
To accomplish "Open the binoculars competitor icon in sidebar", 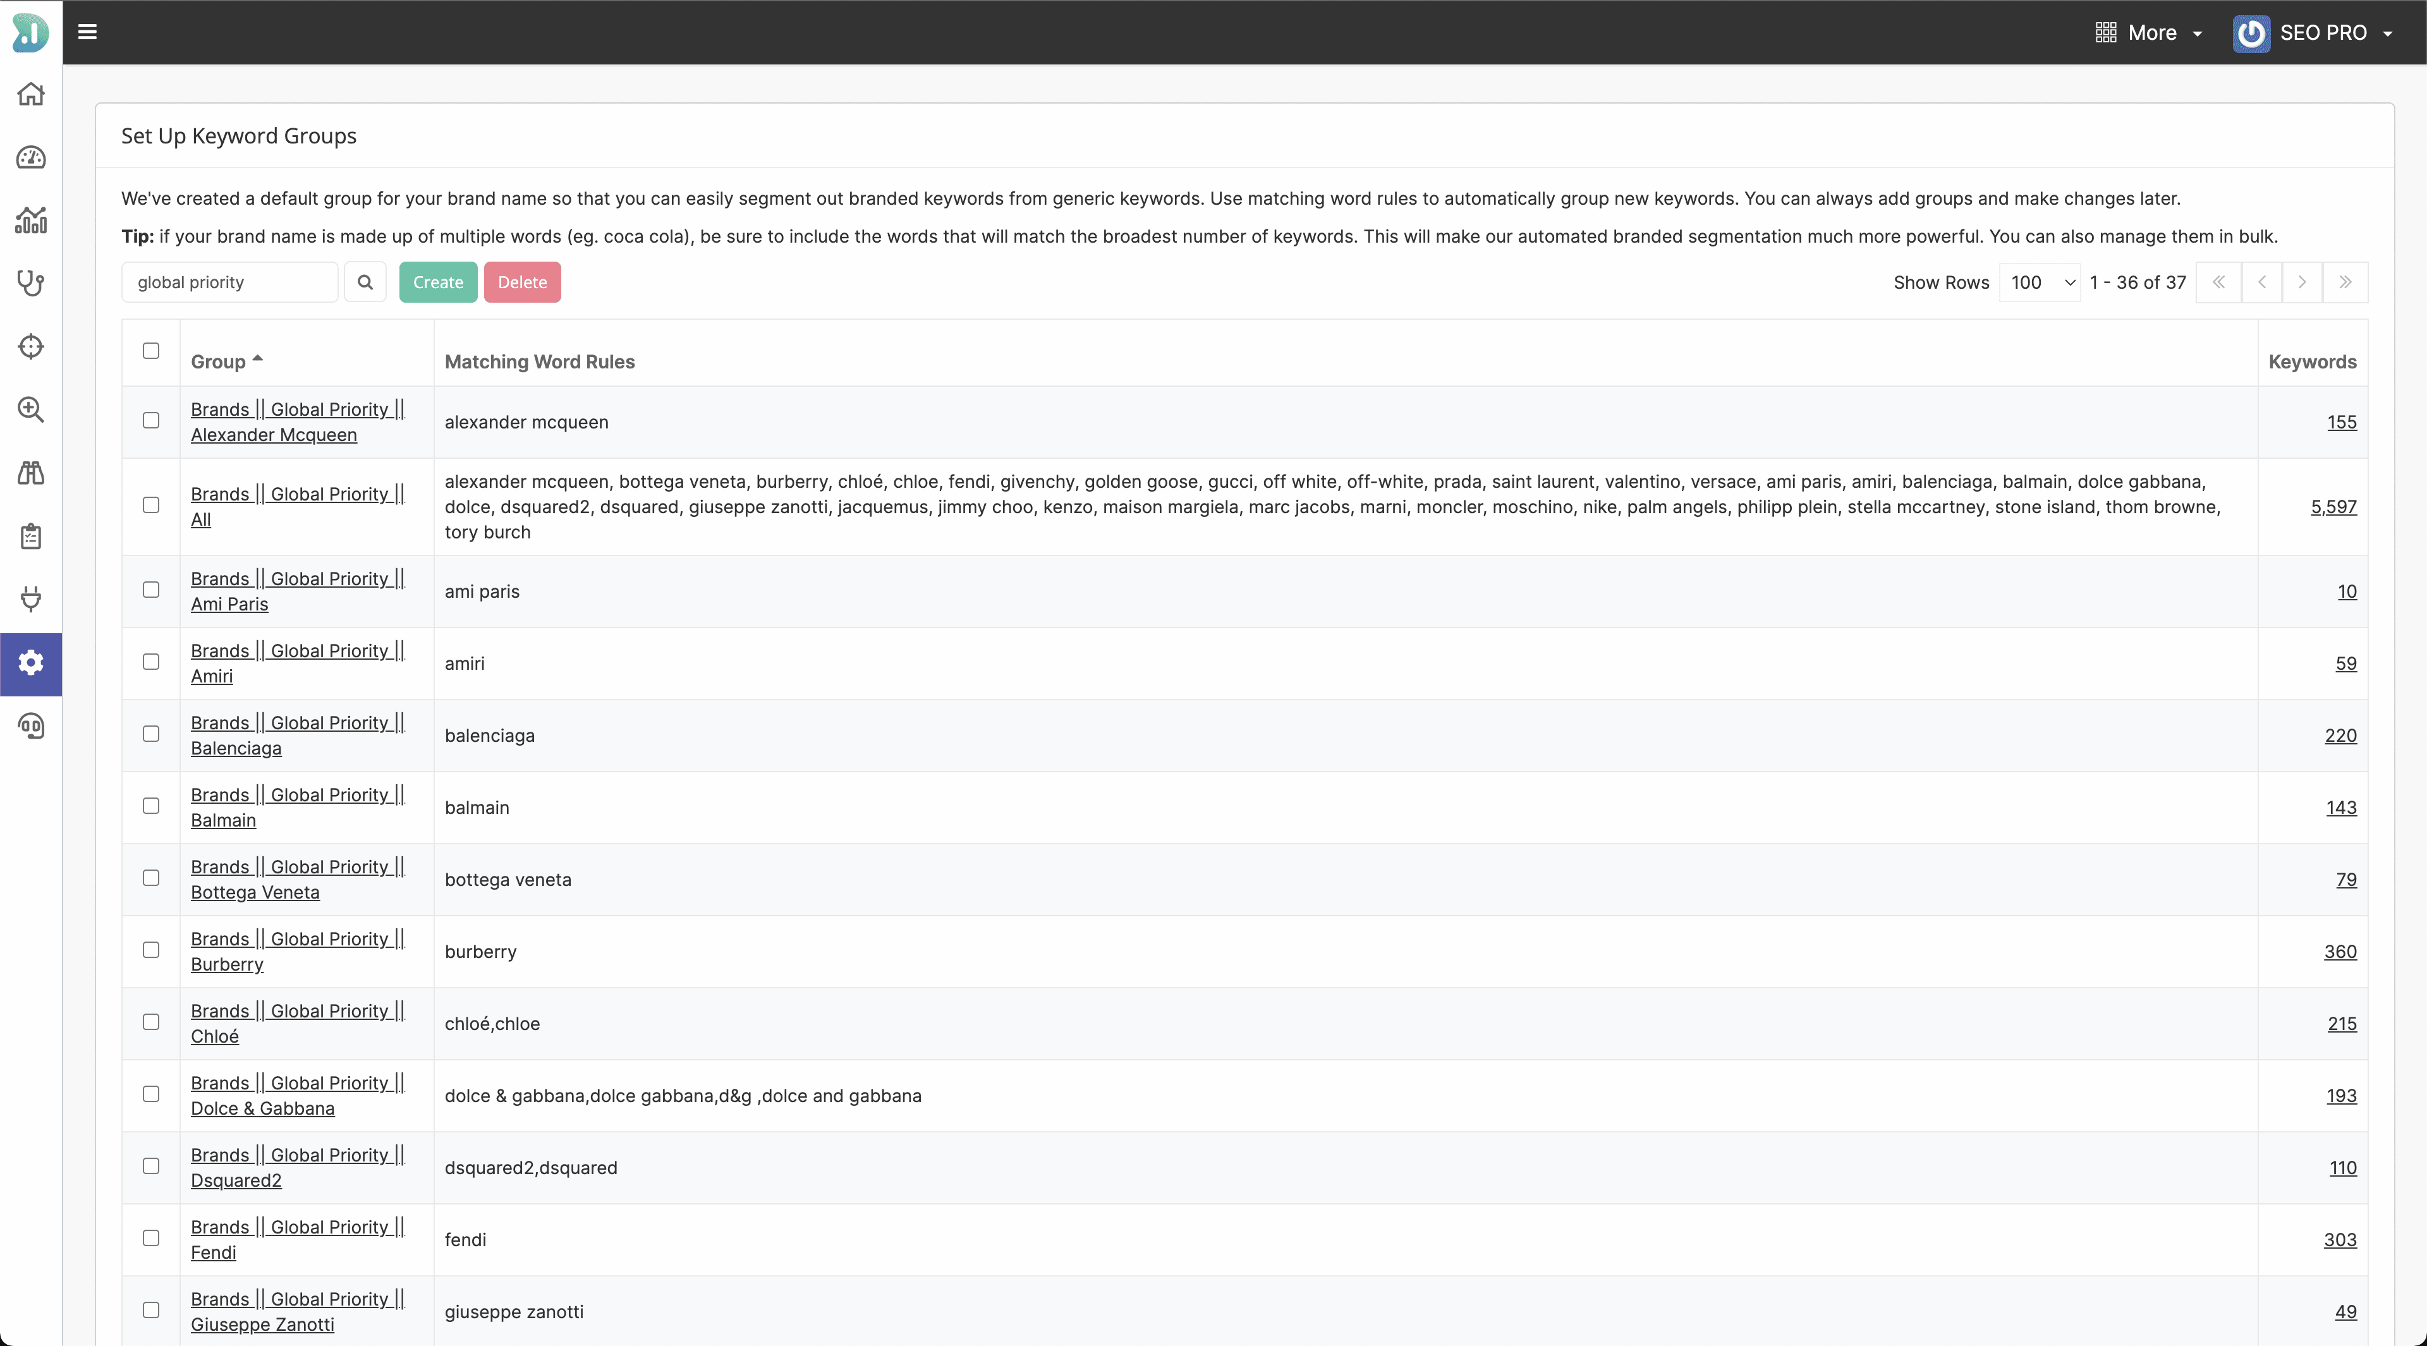I will pyautogui.click(x=31, y=473).
